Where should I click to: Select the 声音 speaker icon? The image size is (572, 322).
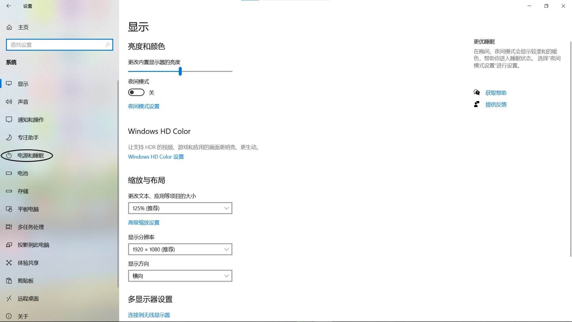(x=9, y=102)
